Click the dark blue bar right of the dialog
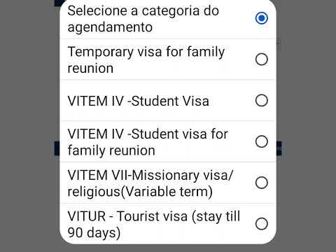 [x=279, y=148]
